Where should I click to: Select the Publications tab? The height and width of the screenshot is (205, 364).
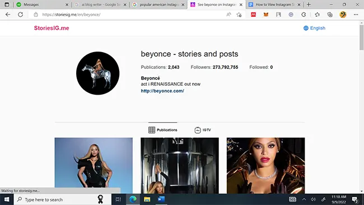coord(163,130)
